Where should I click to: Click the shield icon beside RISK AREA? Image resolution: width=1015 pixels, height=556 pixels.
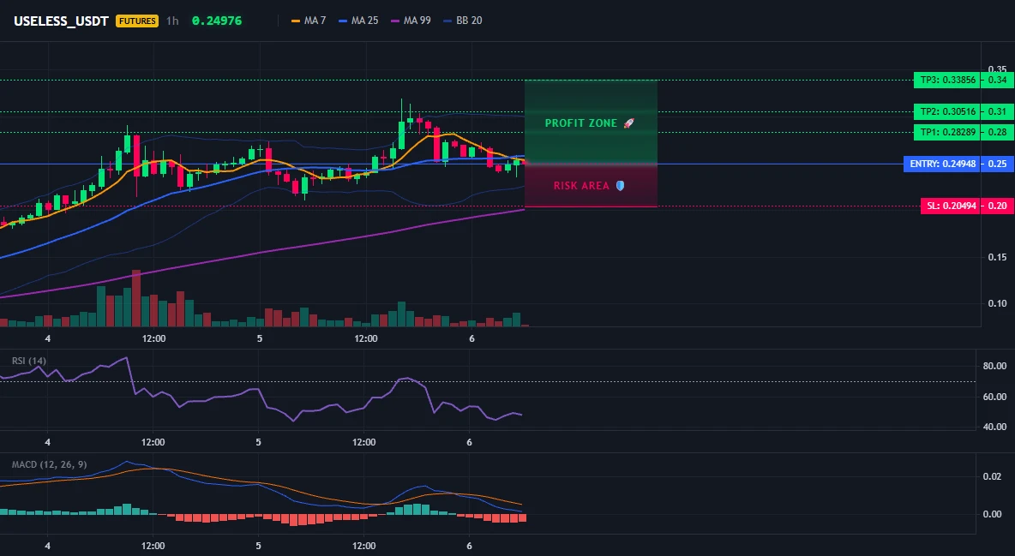pos(620,186)
